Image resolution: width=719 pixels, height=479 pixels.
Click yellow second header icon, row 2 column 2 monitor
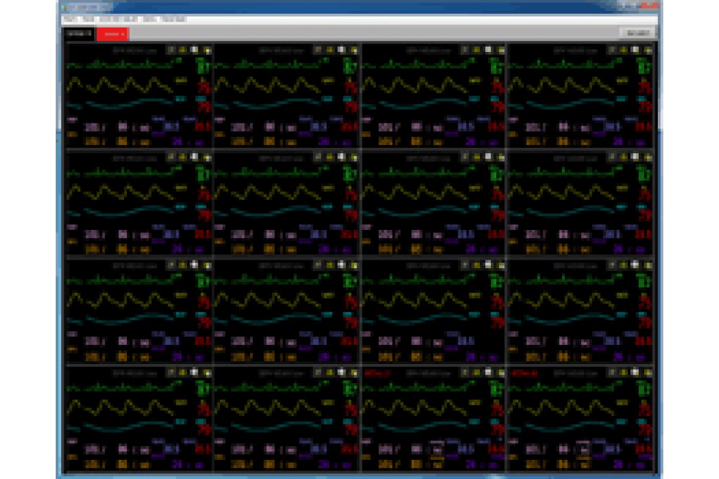330,157
